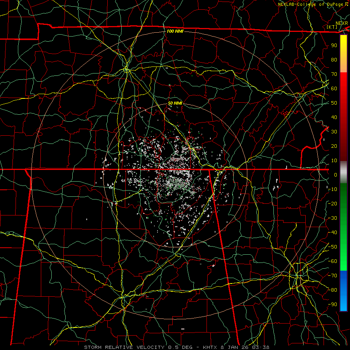This screenshot has height=350, width=350.
Task: Click the "-60" scale value
Action: point(332,261)
